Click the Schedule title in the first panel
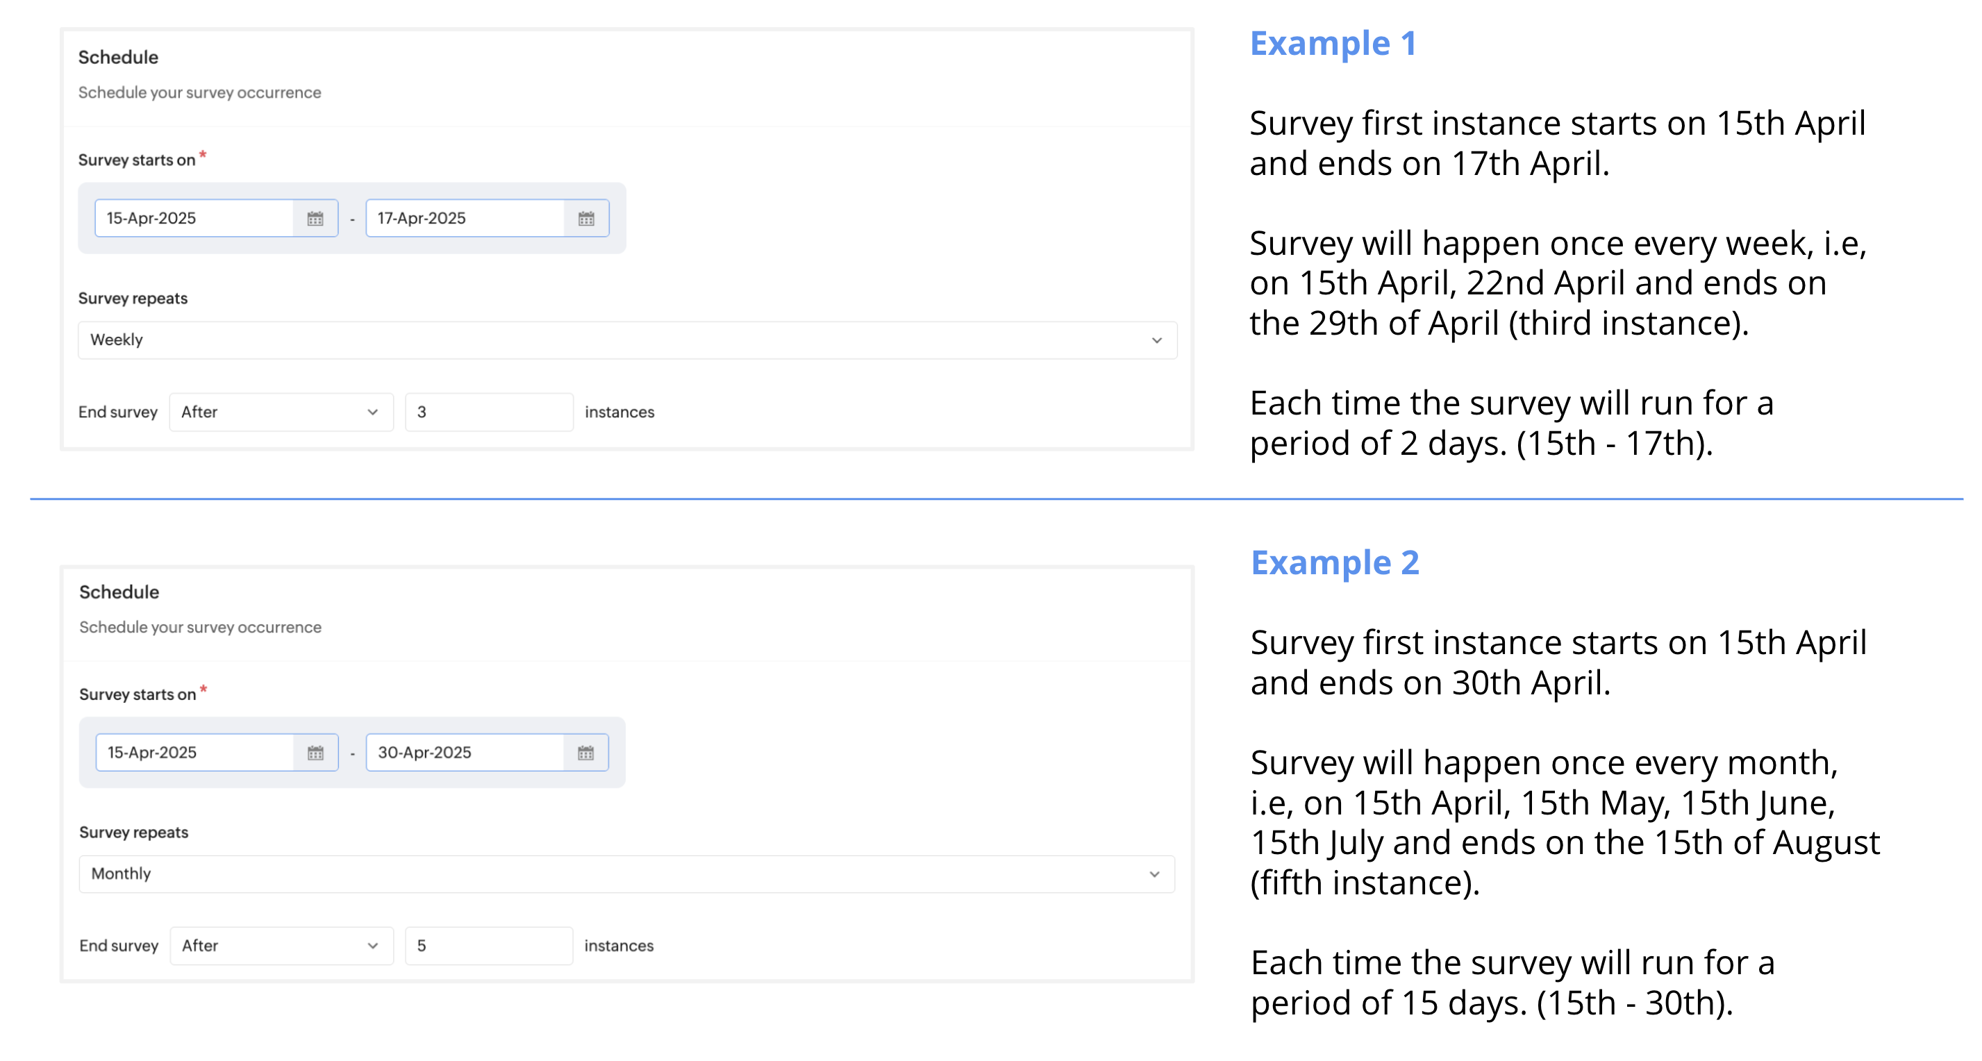 click(x=118, y=58)
